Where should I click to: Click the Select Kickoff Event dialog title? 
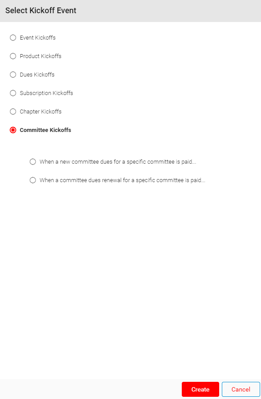pos(41,11)
